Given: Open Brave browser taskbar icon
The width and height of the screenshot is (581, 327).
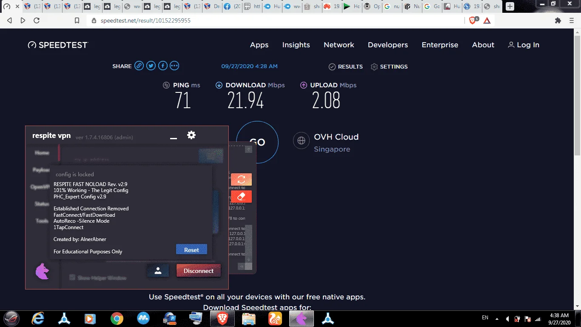Looking at the screenshot, I should tap(223, 318).
